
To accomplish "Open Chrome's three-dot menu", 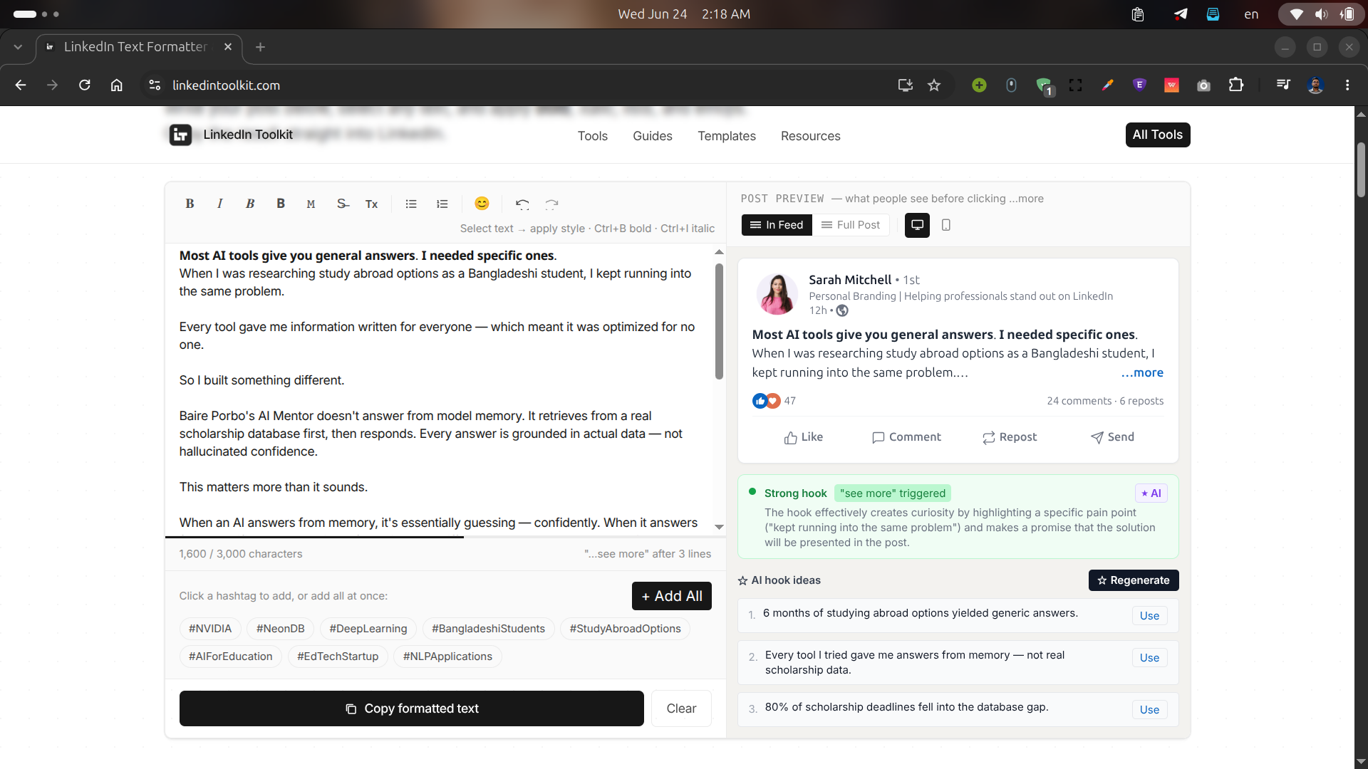I will (x=1347, y=85).
